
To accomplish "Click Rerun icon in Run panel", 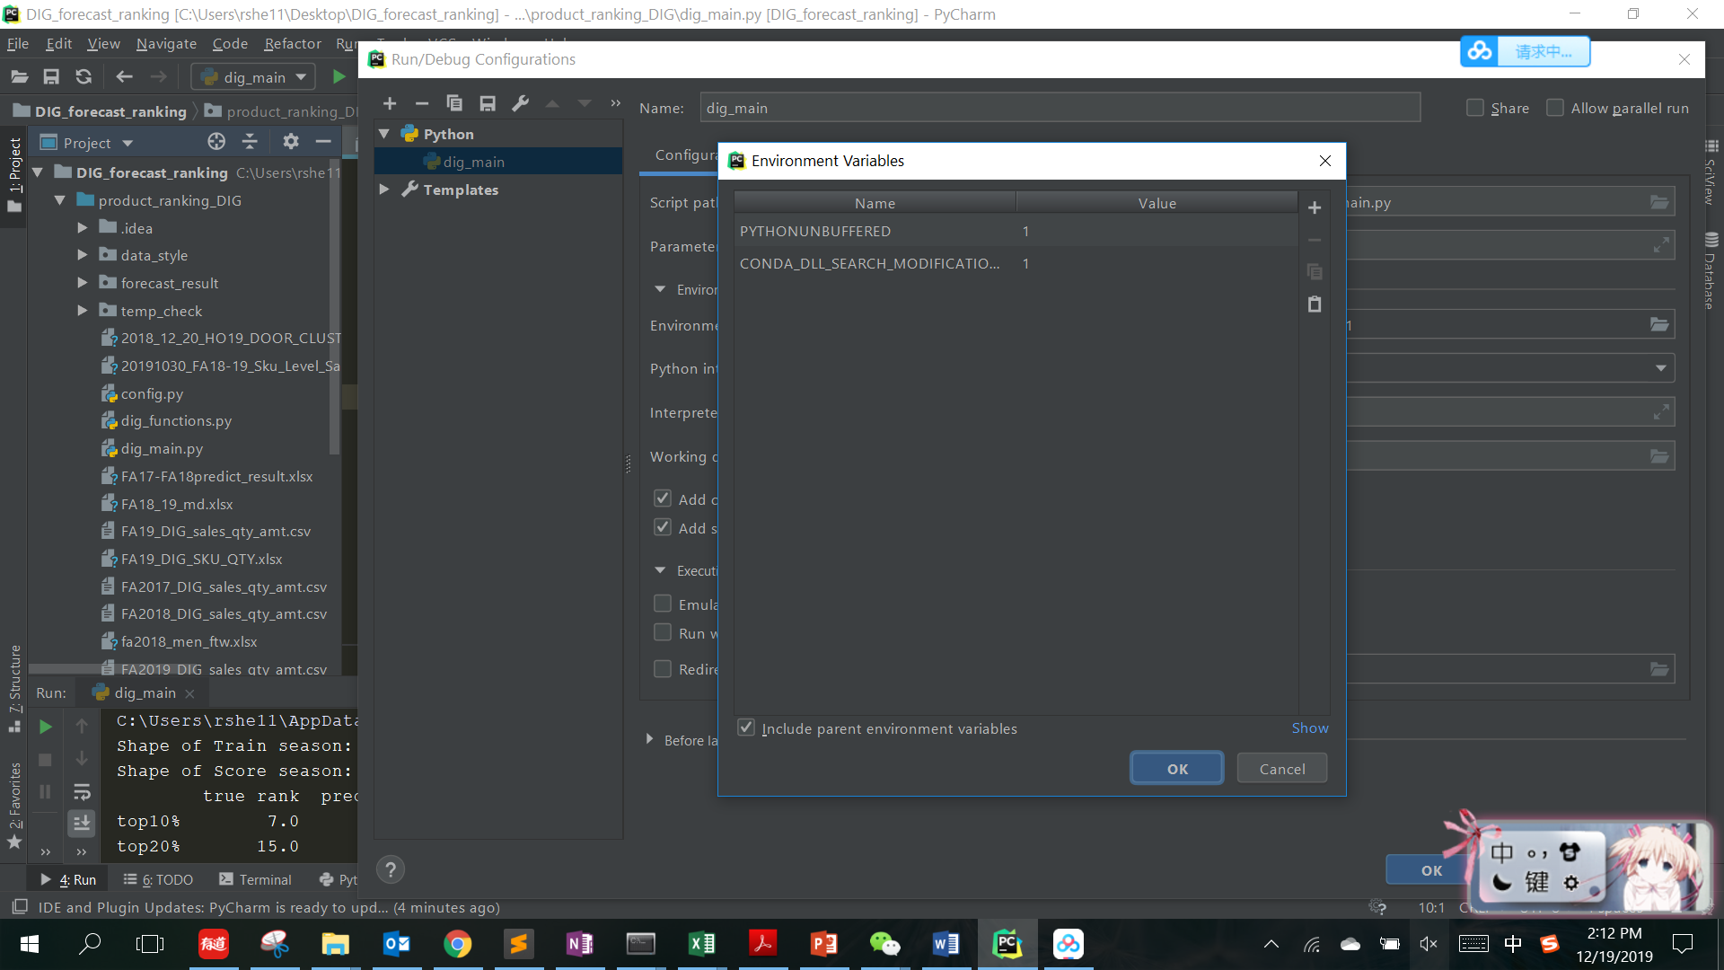I will tap(46, 727).
